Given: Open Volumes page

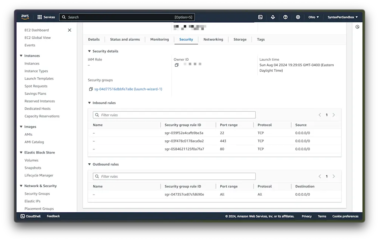Looking at the screenshot, I should [x=31, y=160].
